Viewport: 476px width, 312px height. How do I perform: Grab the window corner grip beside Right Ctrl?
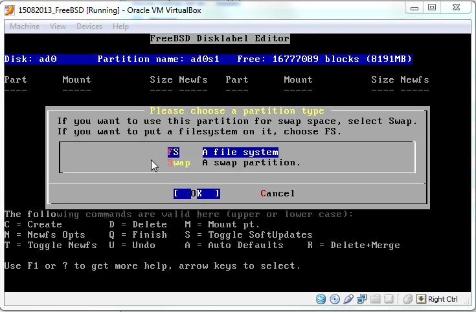pos(467,301)
